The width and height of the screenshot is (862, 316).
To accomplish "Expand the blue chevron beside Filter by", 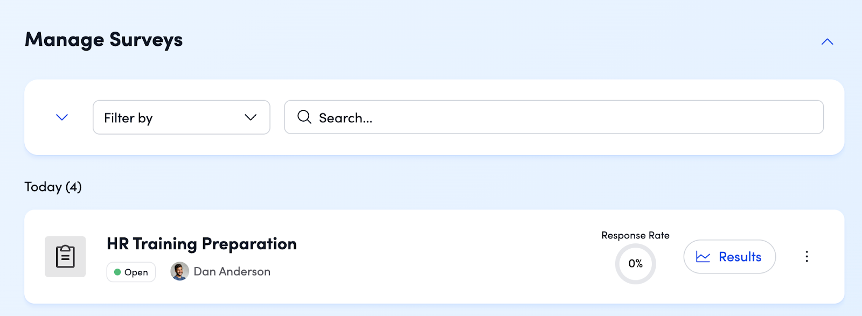I will 62,117.
